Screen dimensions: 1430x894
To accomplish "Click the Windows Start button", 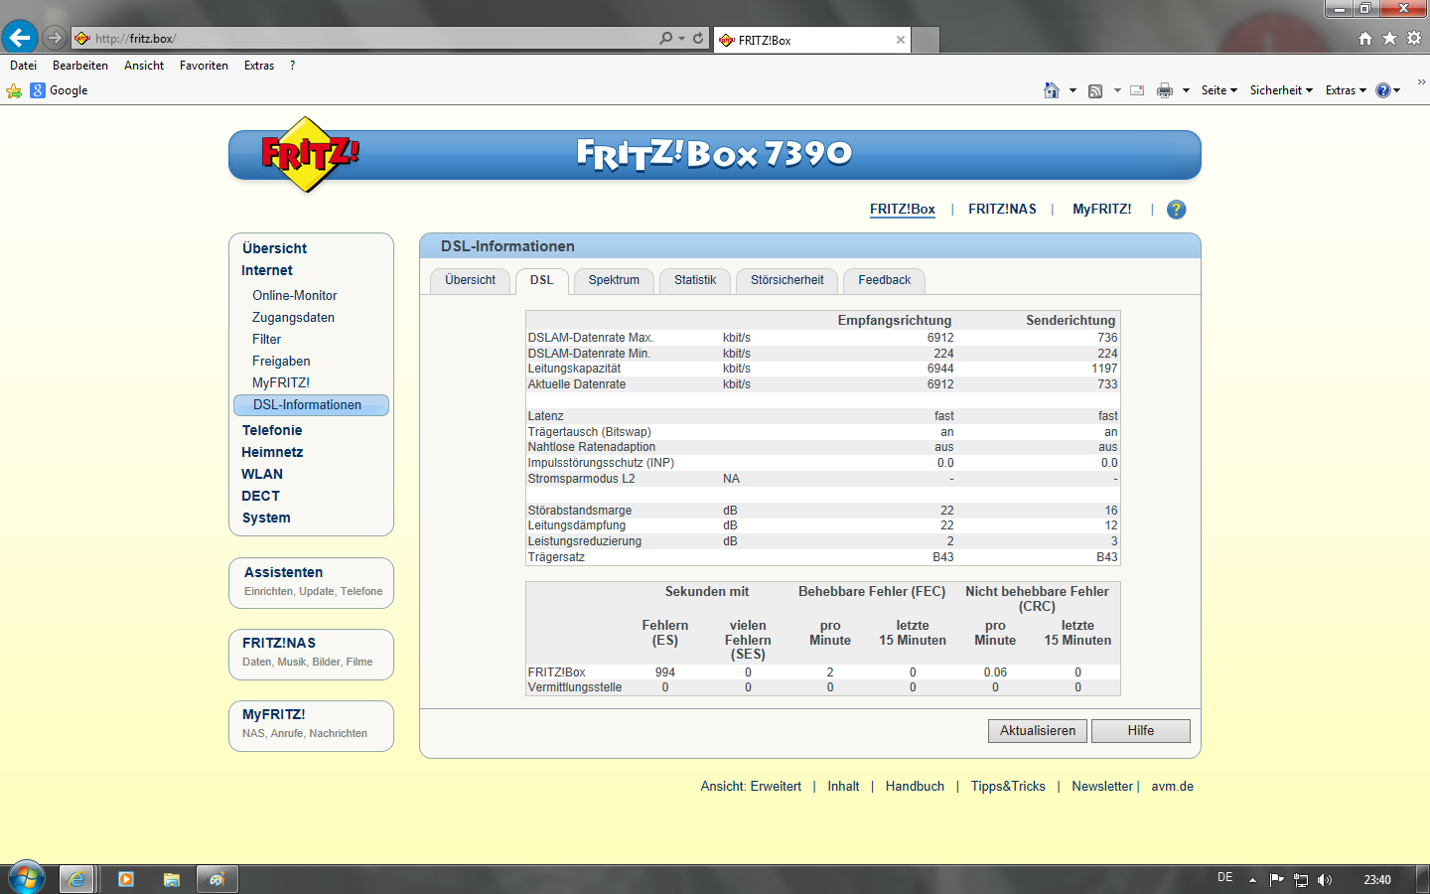I will [27, 878].
